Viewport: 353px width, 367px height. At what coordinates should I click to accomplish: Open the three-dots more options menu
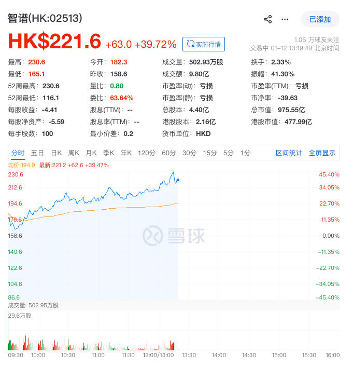click(285, 19)
